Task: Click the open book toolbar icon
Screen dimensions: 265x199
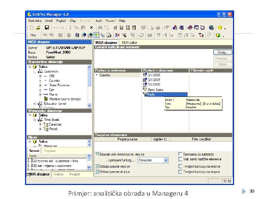Action: click(x=203, y=28)
